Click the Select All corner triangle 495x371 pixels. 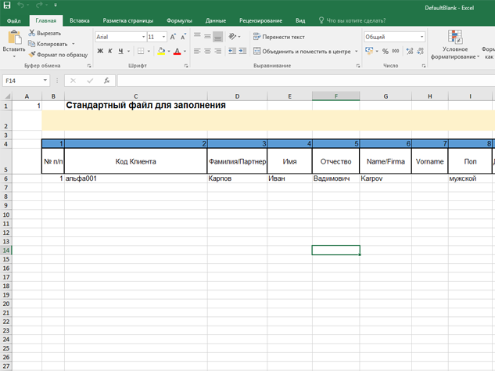(7, 96)
